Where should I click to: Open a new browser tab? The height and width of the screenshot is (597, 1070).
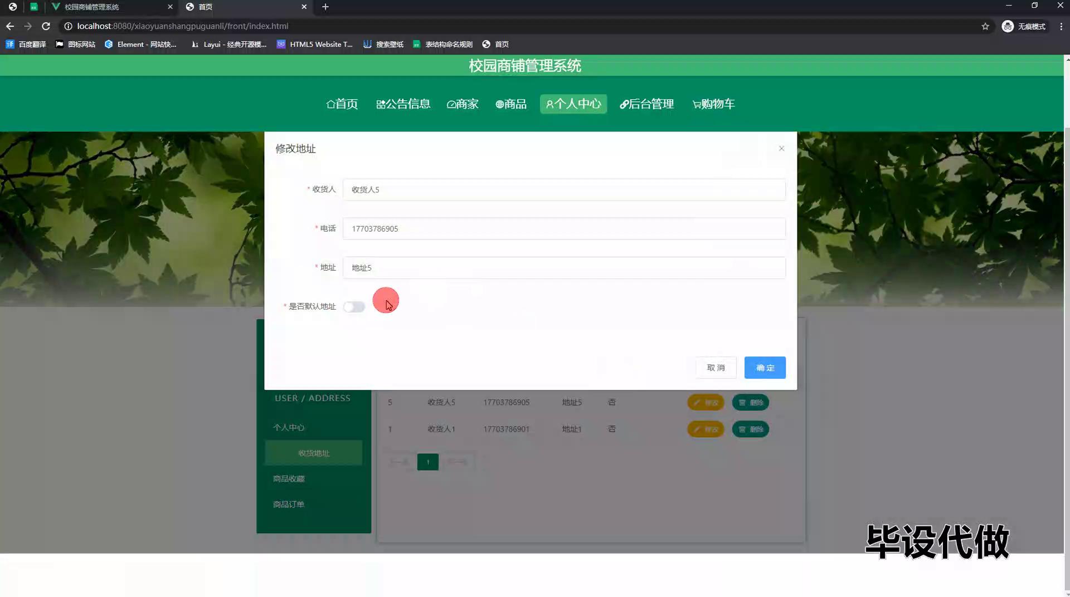click(325, 7)
